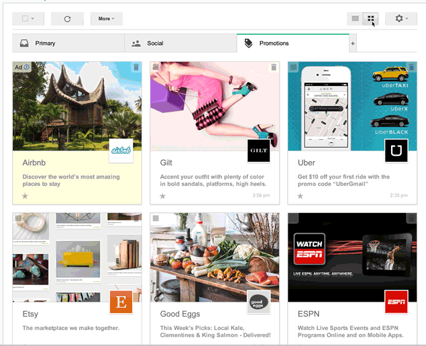Click the Ad info icon on Airbnb
Screen dimensions: 426x346
coord(27,67)
